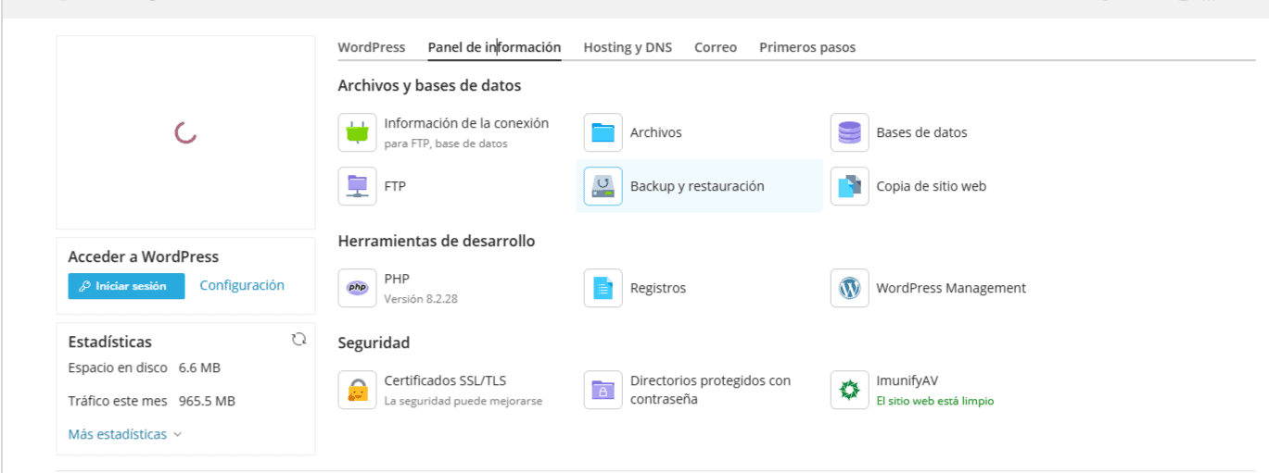This screenshot has width=1269, height=473.
Task: Click 'La seguridad puede mejorarse' text
Action: coord(463,401)
